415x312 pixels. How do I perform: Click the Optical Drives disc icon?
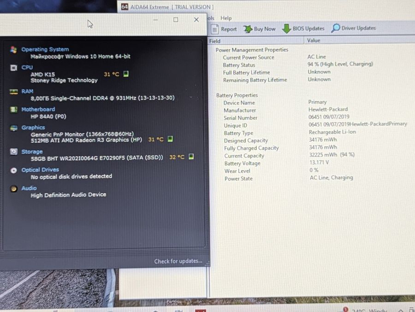[14, 170]
